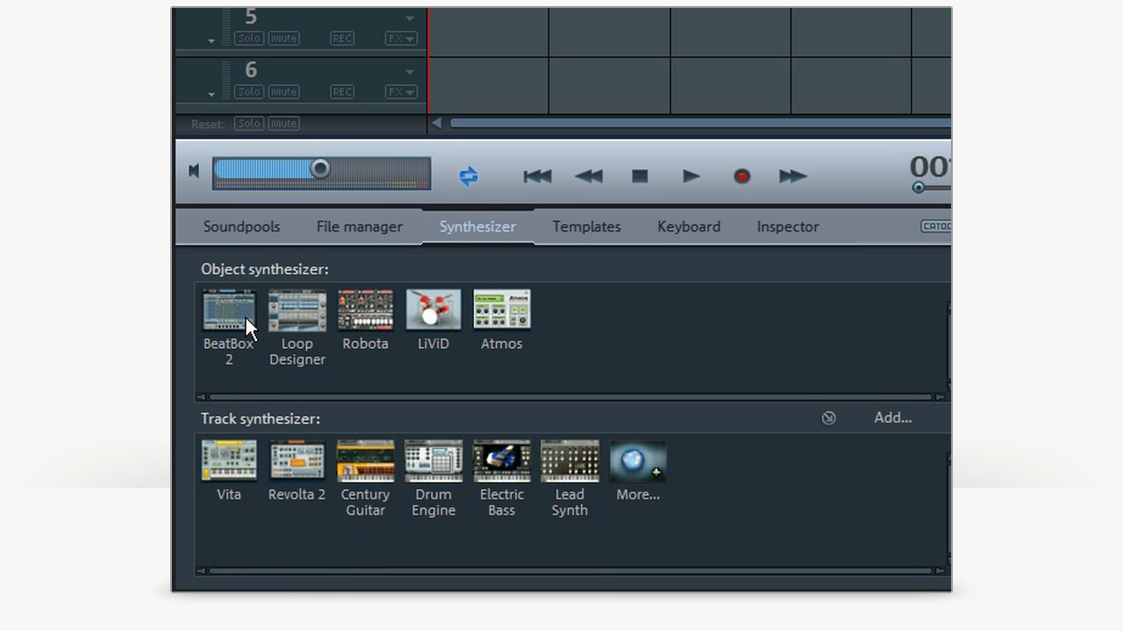Click the disable icon beside Add...
1123x631 pixels.
pyautogui.click(x=828, y=418)
